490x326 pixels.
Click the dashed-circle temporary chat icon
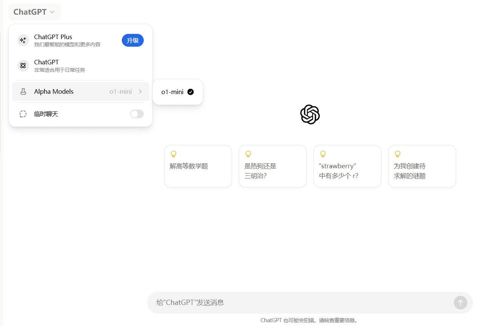(23, 114)
